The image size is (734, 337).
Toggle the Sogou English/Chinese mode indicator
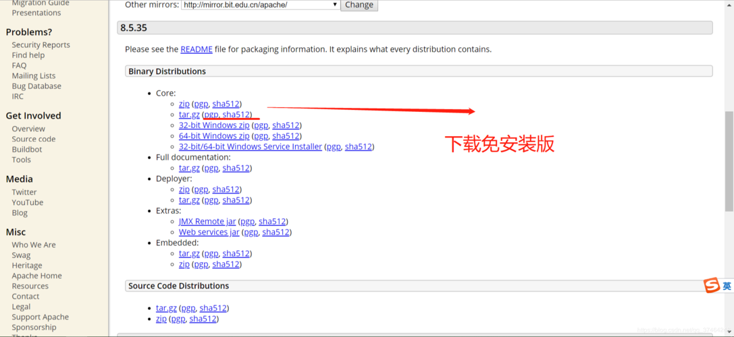click(727, 286)
